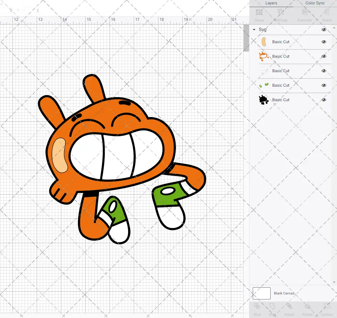Click the Duplicate icon

[305, 12]
